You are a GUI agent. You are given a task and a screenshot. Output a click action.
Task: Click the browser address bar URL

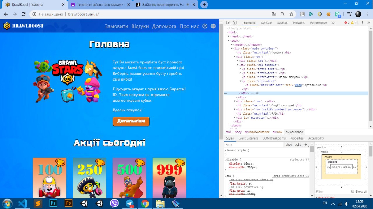[x=83, y=14]
